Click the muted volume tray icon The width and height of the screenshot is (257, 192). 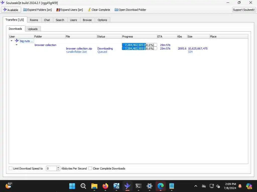tap(218, 186)
